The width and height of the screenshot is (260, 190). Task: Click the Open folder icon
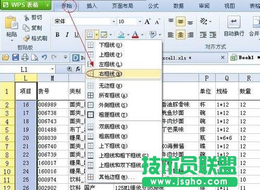(6, 57)
